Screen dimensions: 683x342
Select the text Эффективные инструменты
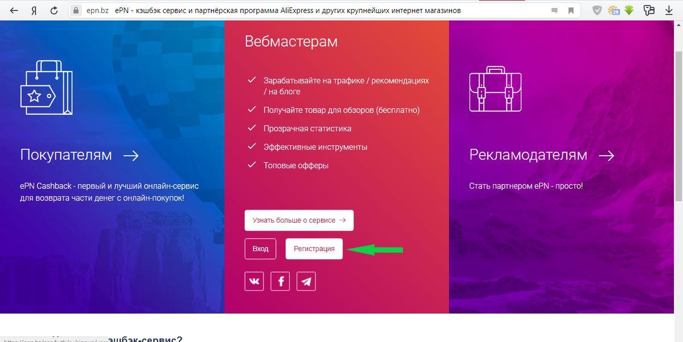[315, 147]
